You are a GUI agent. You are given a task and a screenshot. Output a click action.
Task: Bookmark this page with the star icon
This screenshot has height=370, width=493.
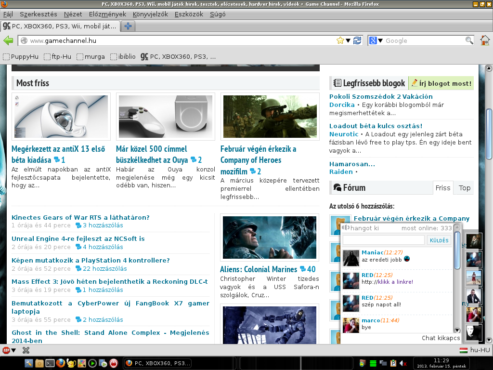(340, 40)
